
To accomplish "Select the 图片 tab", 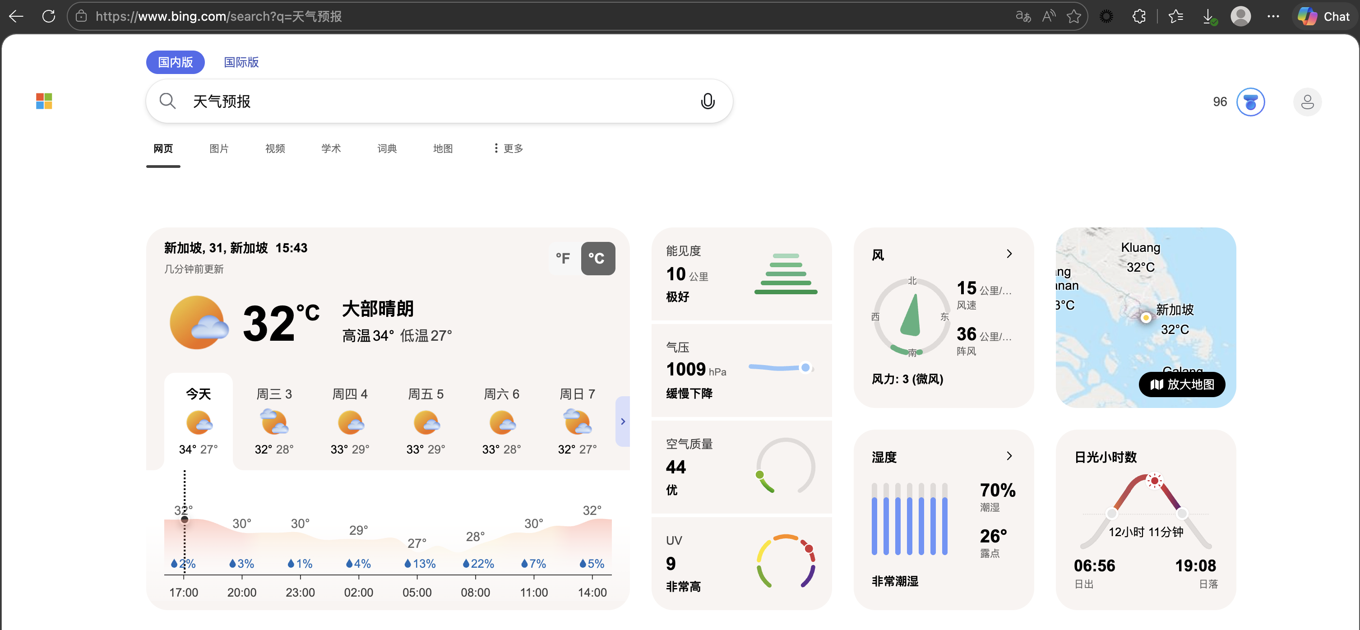I will pos(219,149).
